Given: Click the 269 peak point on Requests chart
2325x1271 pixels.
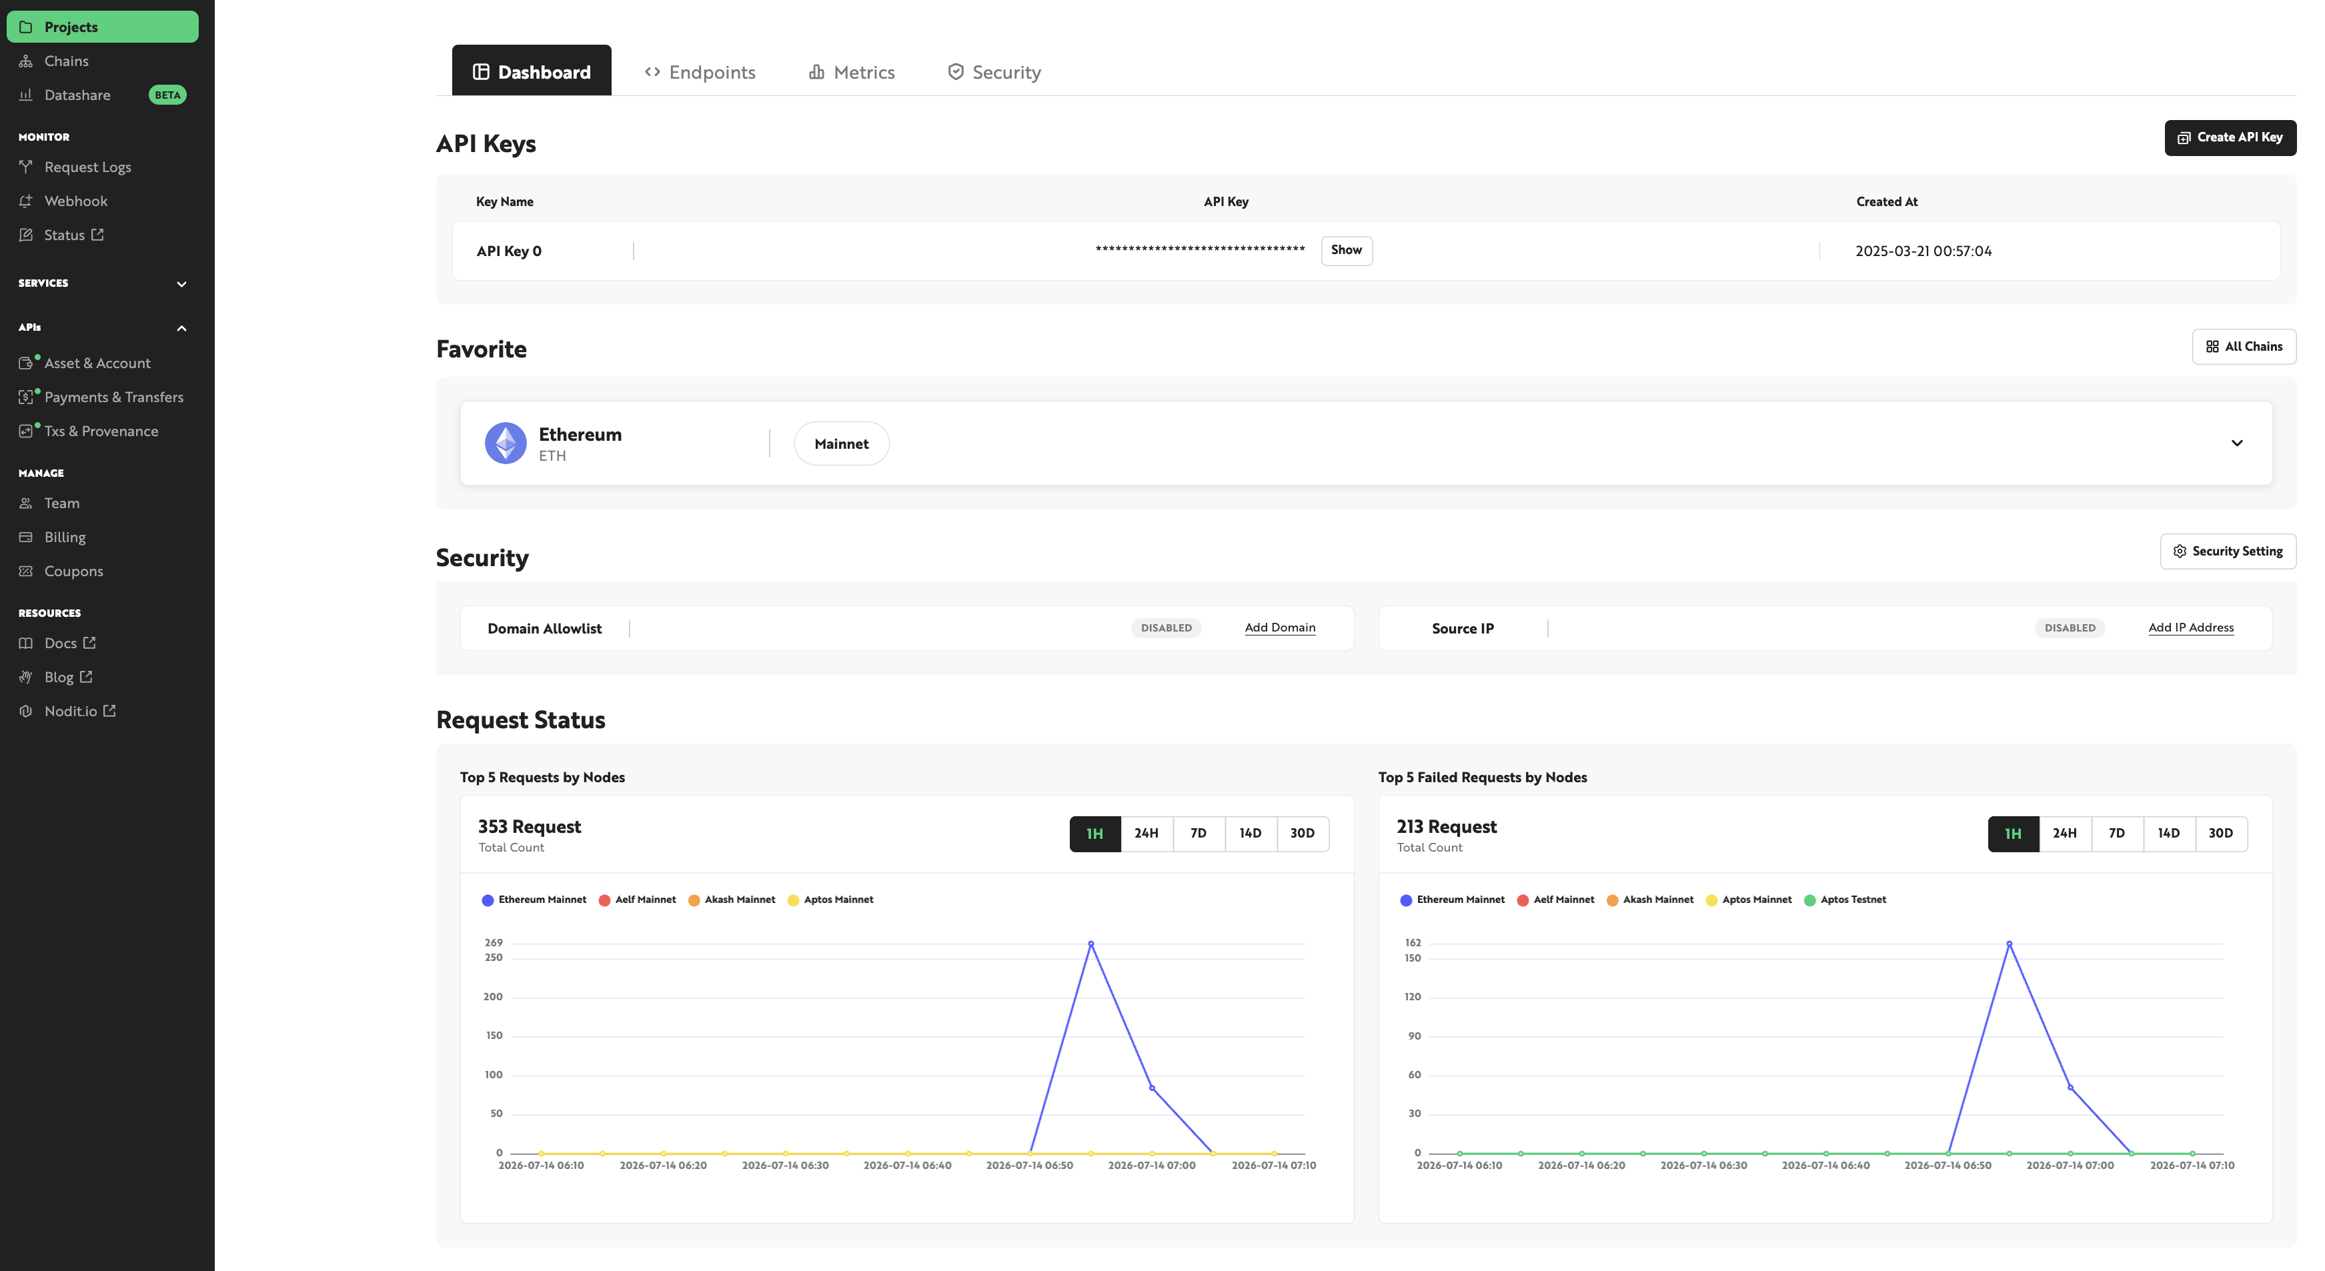Looking at the screenshot, I should click(1090, 944).
